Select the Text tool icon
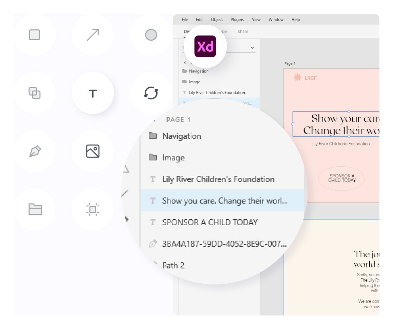 pos(93,93)
